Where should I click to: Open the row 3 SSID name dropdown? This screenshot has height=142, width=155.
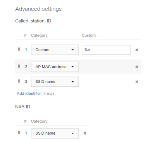pos(55,82)
